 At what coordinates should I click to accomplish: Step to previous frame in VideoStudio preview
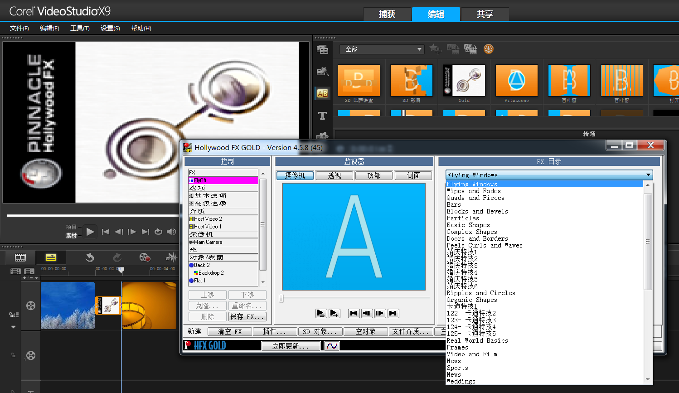[x=119, y=232]
